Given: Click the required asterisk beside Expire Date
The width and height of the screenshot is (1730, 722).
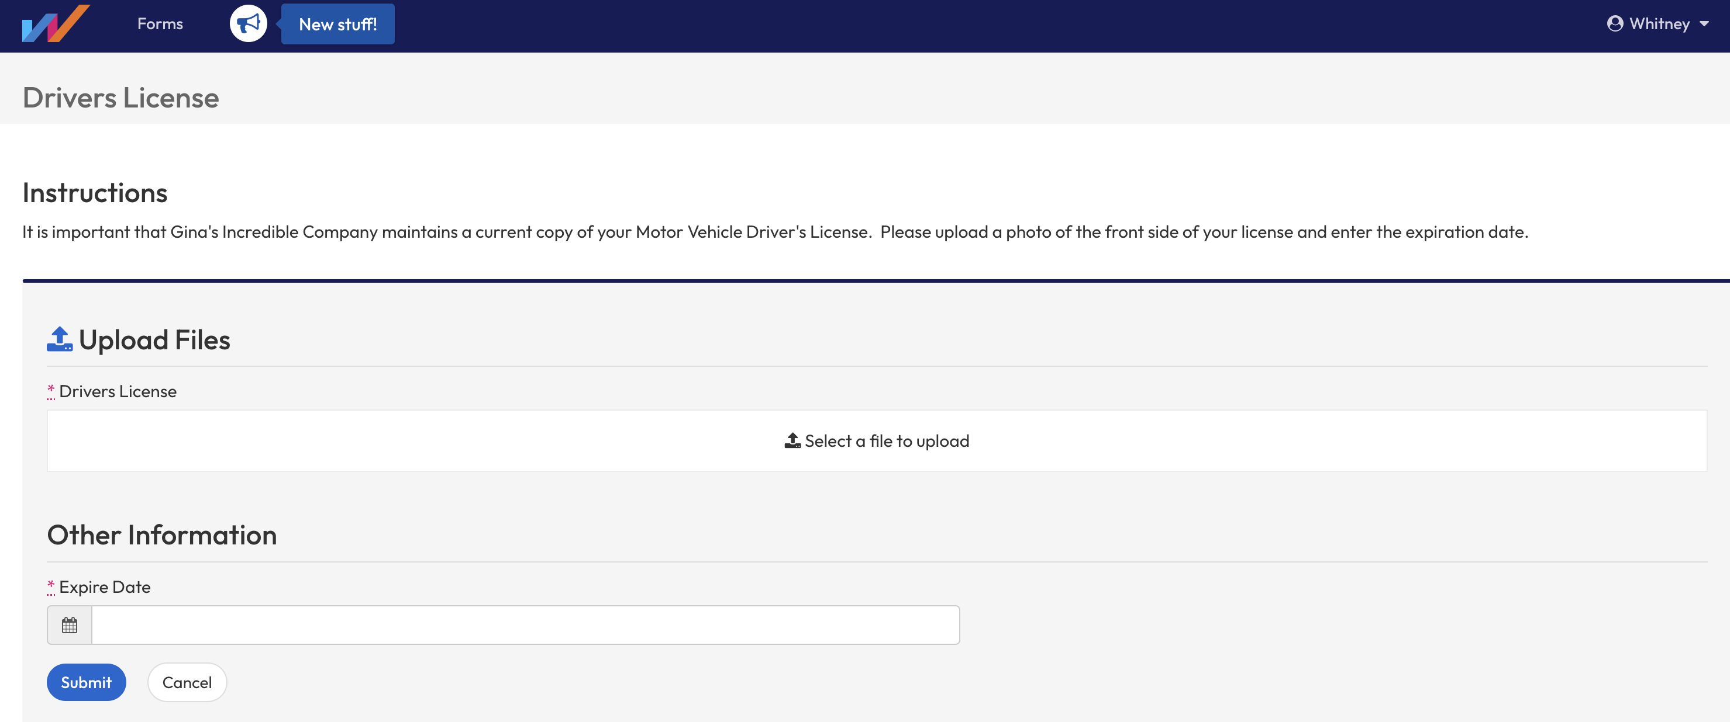Looking at the screenshot, I should coord(50,586).
